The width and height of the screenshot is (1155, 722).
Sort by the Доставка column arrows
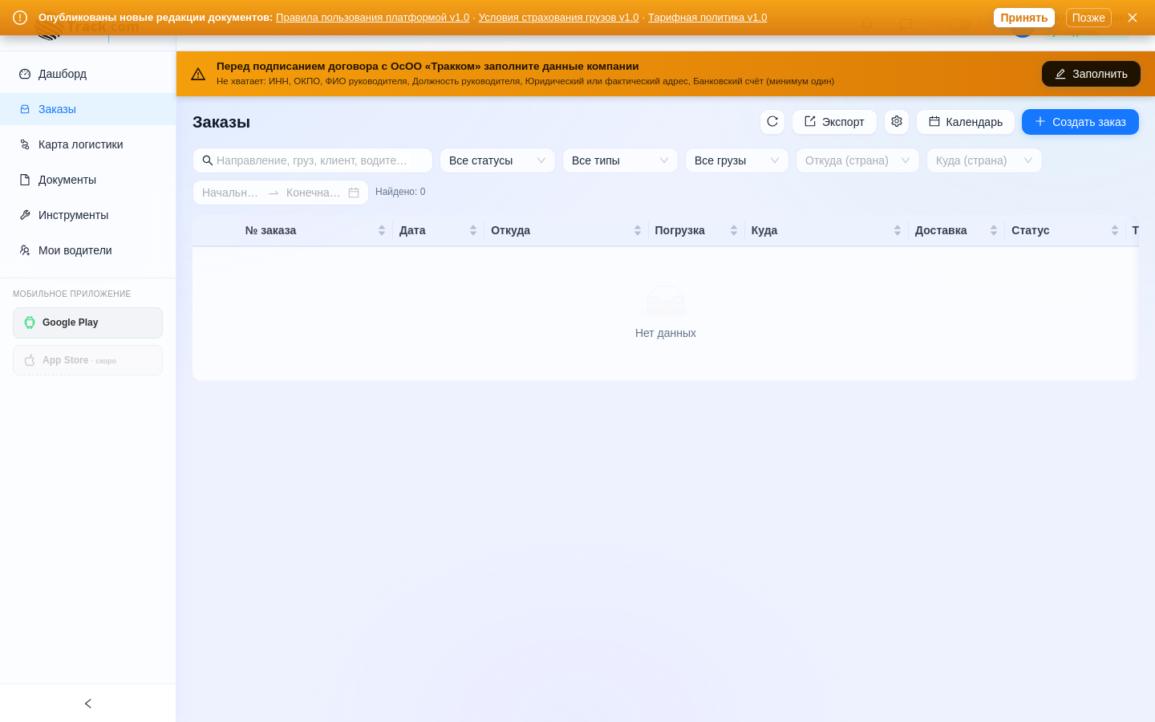[994, 230]
